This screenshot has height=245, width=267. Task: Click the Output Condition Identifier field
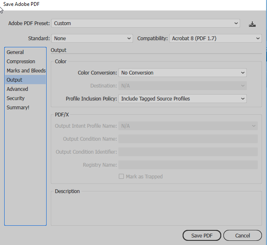click(x=188, y=152)
